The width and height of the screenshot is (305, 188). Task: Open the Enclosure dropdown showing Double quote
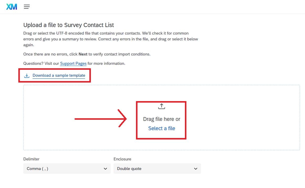click(157, 169)
